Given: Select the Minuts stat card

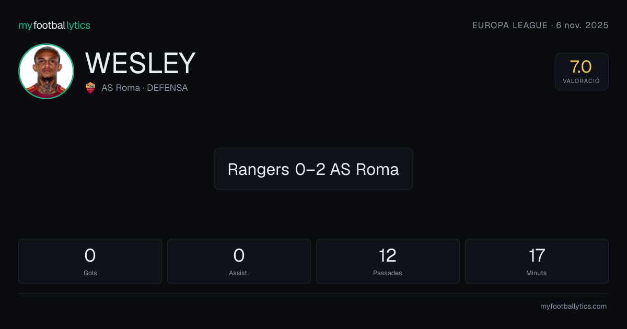Looking at the screenshot, I should [537, 261].
